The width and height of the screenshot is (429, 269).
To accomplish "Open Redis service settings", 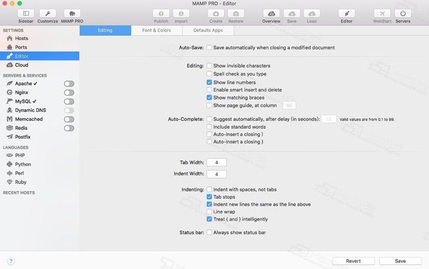I will [x=21, y=128].
